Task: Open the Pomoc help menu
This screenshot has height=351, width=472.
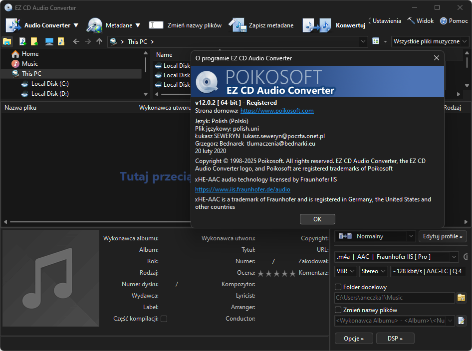Action: [454, 21]
